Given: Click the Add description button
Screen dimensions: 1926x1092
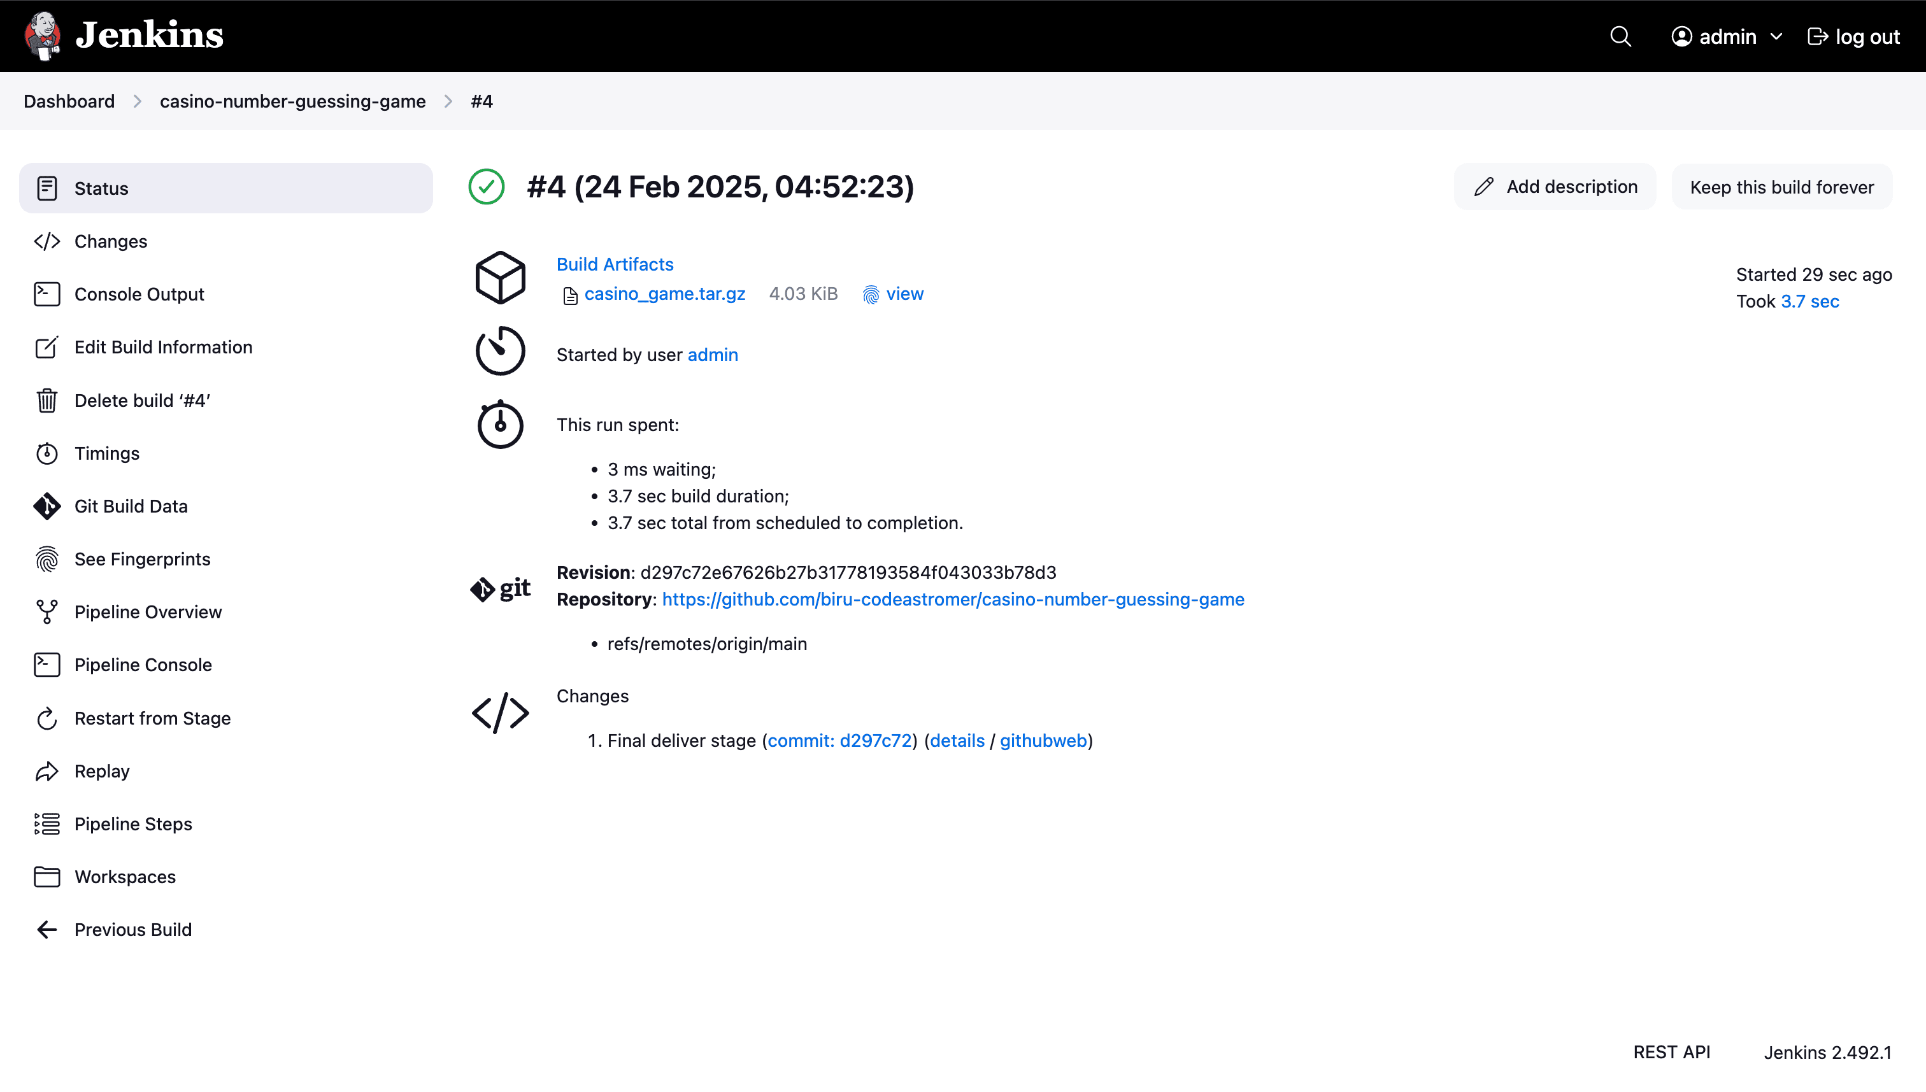Looking at the screenshot, I should (1555, 187).
